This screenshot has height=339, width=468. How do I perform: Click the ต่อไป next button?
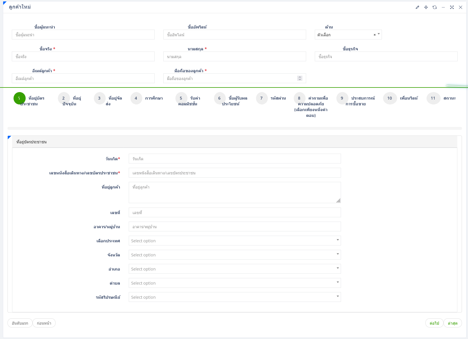[434, 323]
